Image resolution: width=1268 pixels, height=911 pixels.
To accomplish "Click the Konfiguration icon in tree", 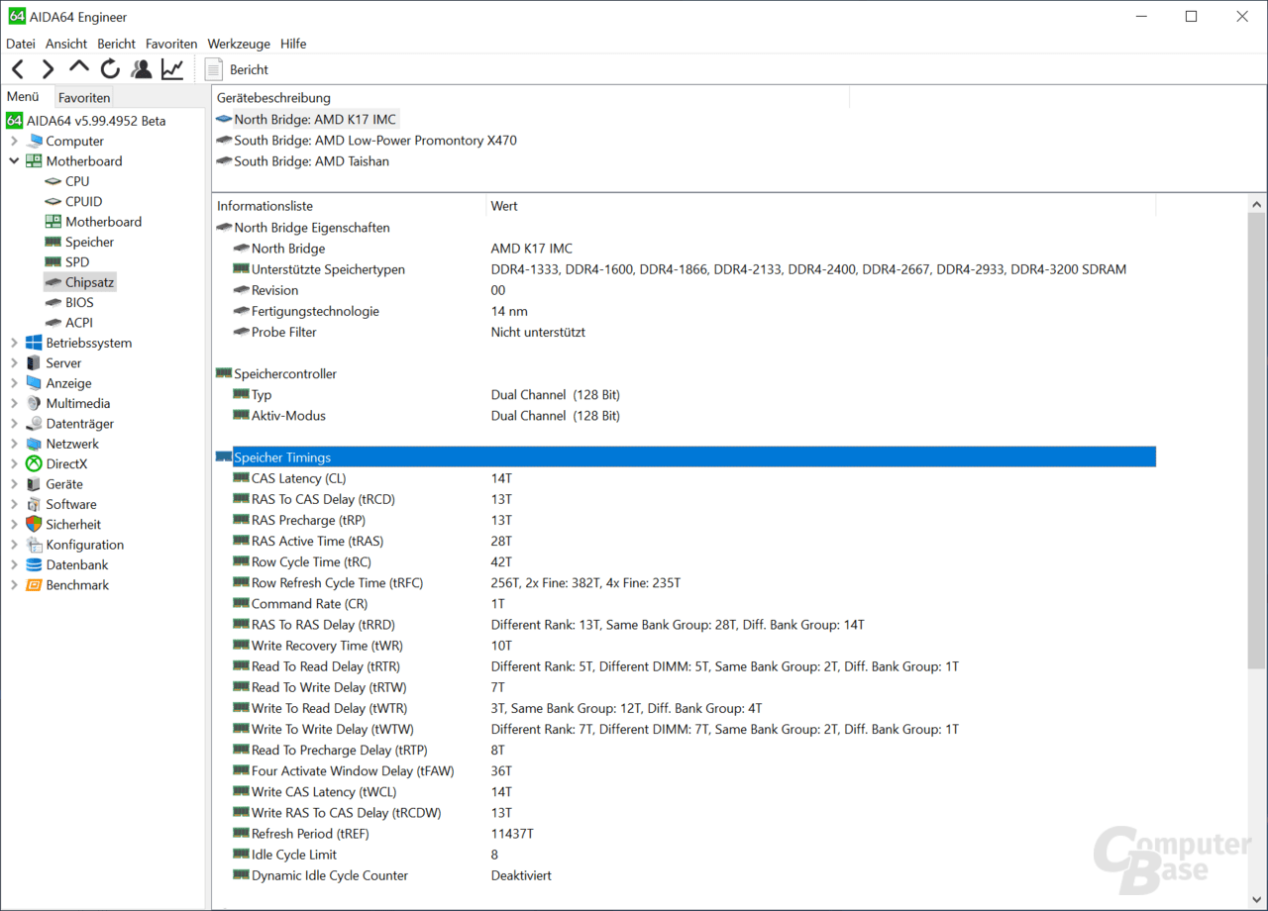I will click(34, 545).
